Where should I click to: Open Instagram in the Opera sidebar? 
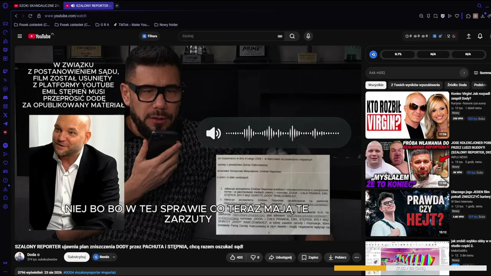pos(5,106)
